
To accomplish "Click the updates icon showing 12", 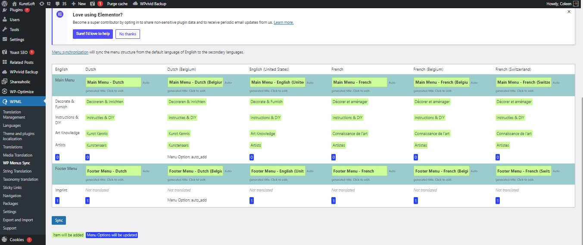I will 41,3.
